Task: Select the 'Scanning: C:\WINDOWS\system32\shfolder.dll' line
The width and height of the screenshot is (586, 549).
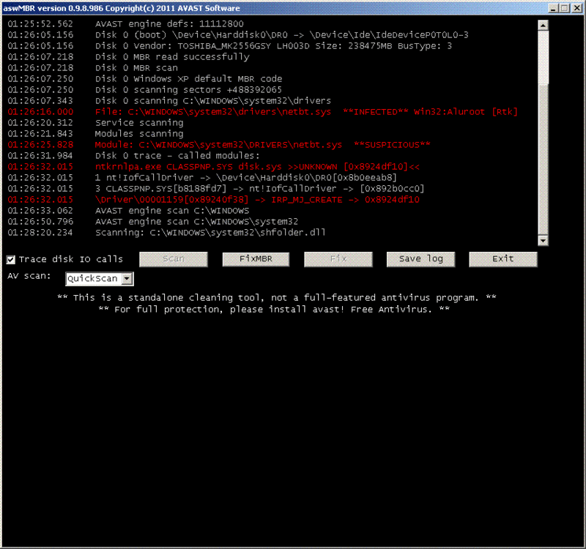Action: coord(166,233)
